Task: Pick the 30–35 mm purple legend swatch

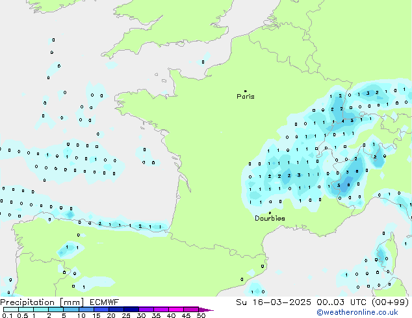Action: (x=146, y=310)
